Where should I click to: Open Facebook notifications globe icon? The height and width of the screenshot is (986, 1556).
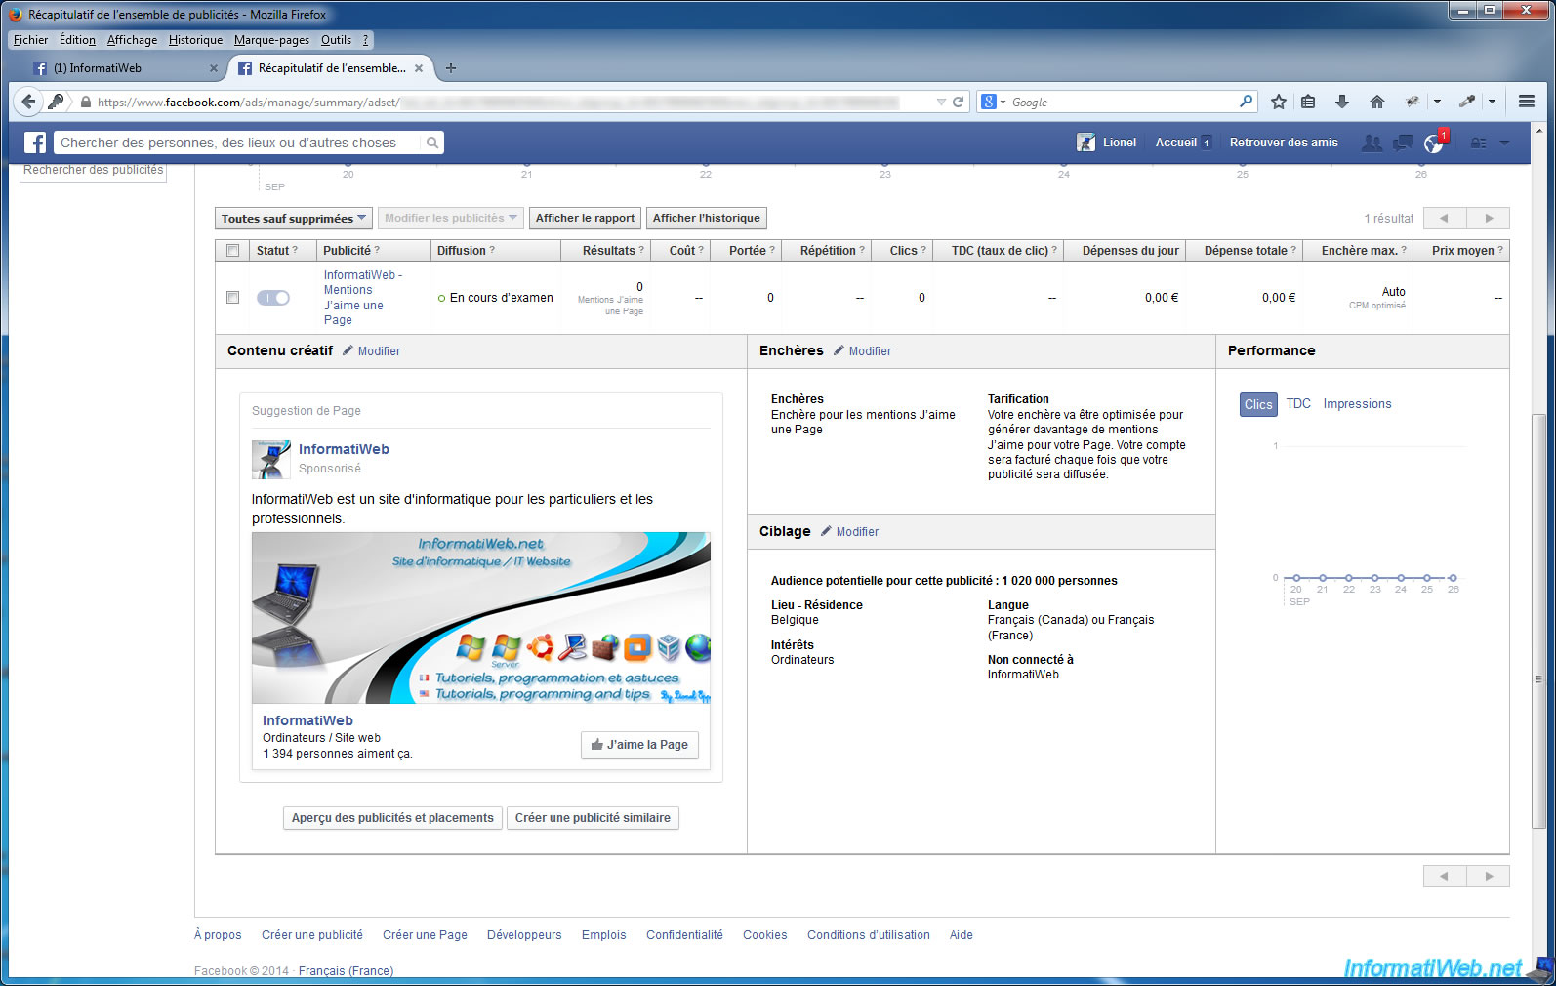(x=1433, y=144)
